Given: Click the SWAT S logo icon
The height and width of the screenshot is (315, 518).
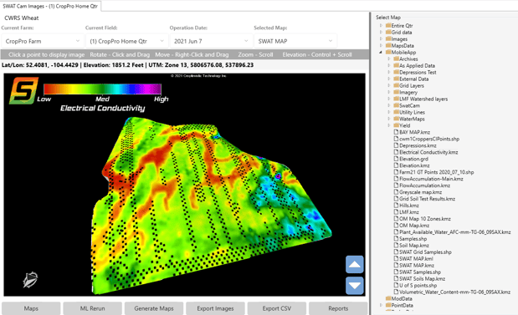Looking at the screenshot, I should (23, 91).
